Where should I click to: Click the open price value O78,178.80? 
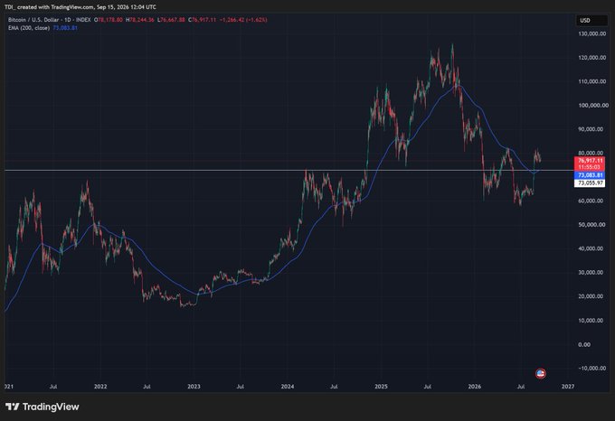point(109,20)
